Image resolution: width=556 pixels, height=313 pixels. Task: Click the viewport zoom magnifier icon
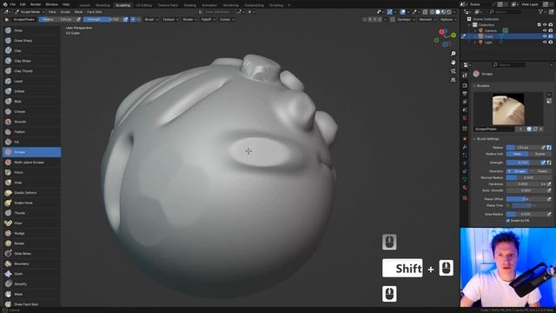[453, 54]
